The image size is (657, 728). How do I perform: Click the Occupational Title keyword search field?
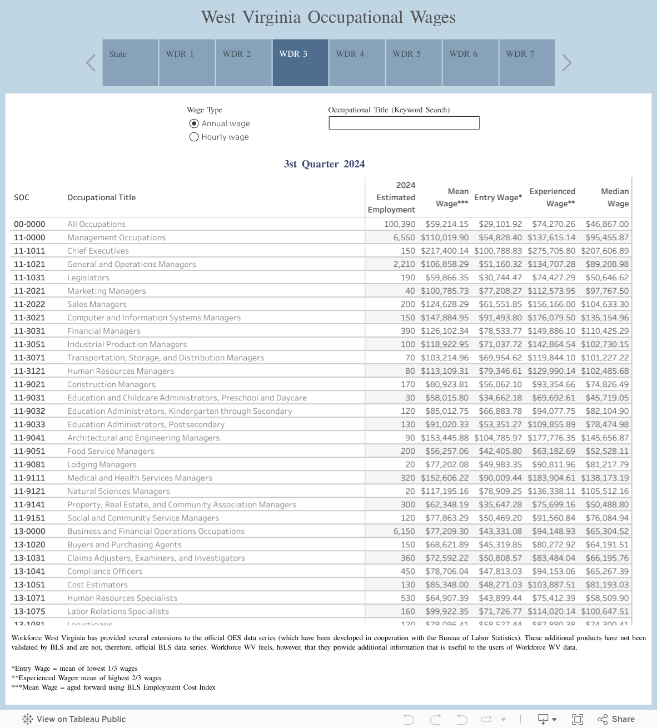pos(404,122)
